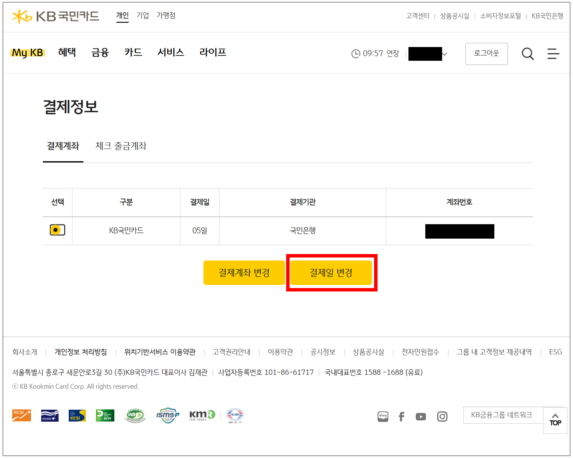Screen dimensions: 573x458
Task: Select the 기업 customer type tab
Action: [x=143, y=15]
